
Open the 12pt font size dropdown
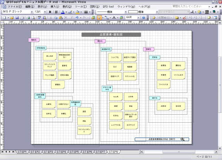point(45,12)
